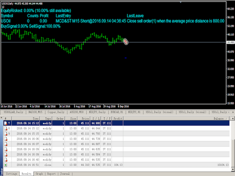Click the modify icon on row 8

(6, 129)
